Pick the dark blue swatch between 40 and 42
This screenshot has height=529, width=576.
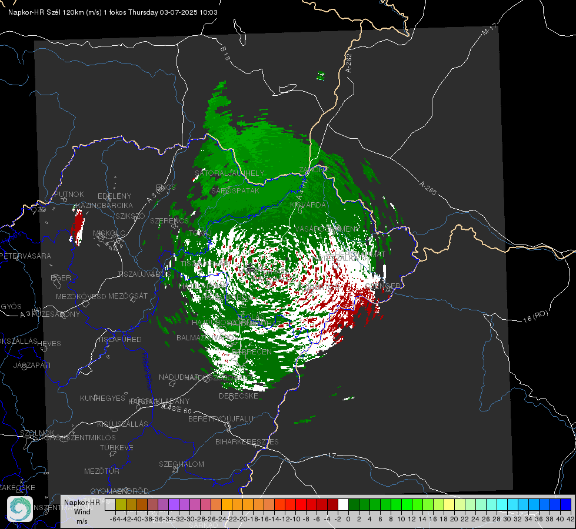(x=566, y=504)
